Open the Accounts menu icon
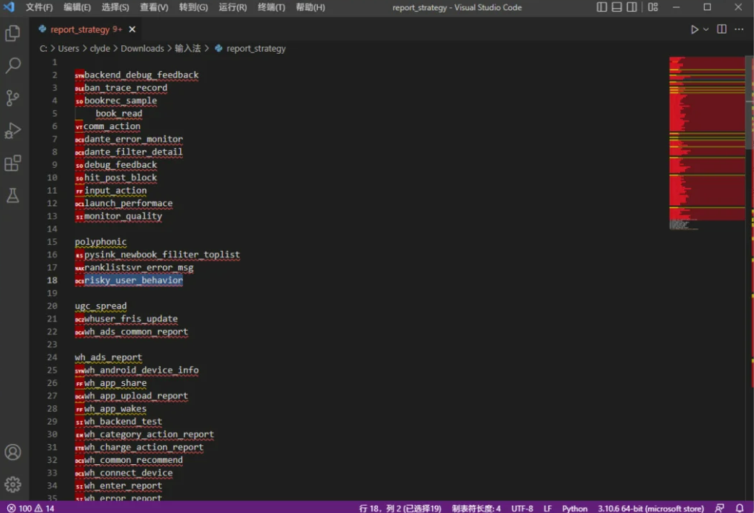The width and height of the screenshot is (754, 513). click(x=13, y=452)
